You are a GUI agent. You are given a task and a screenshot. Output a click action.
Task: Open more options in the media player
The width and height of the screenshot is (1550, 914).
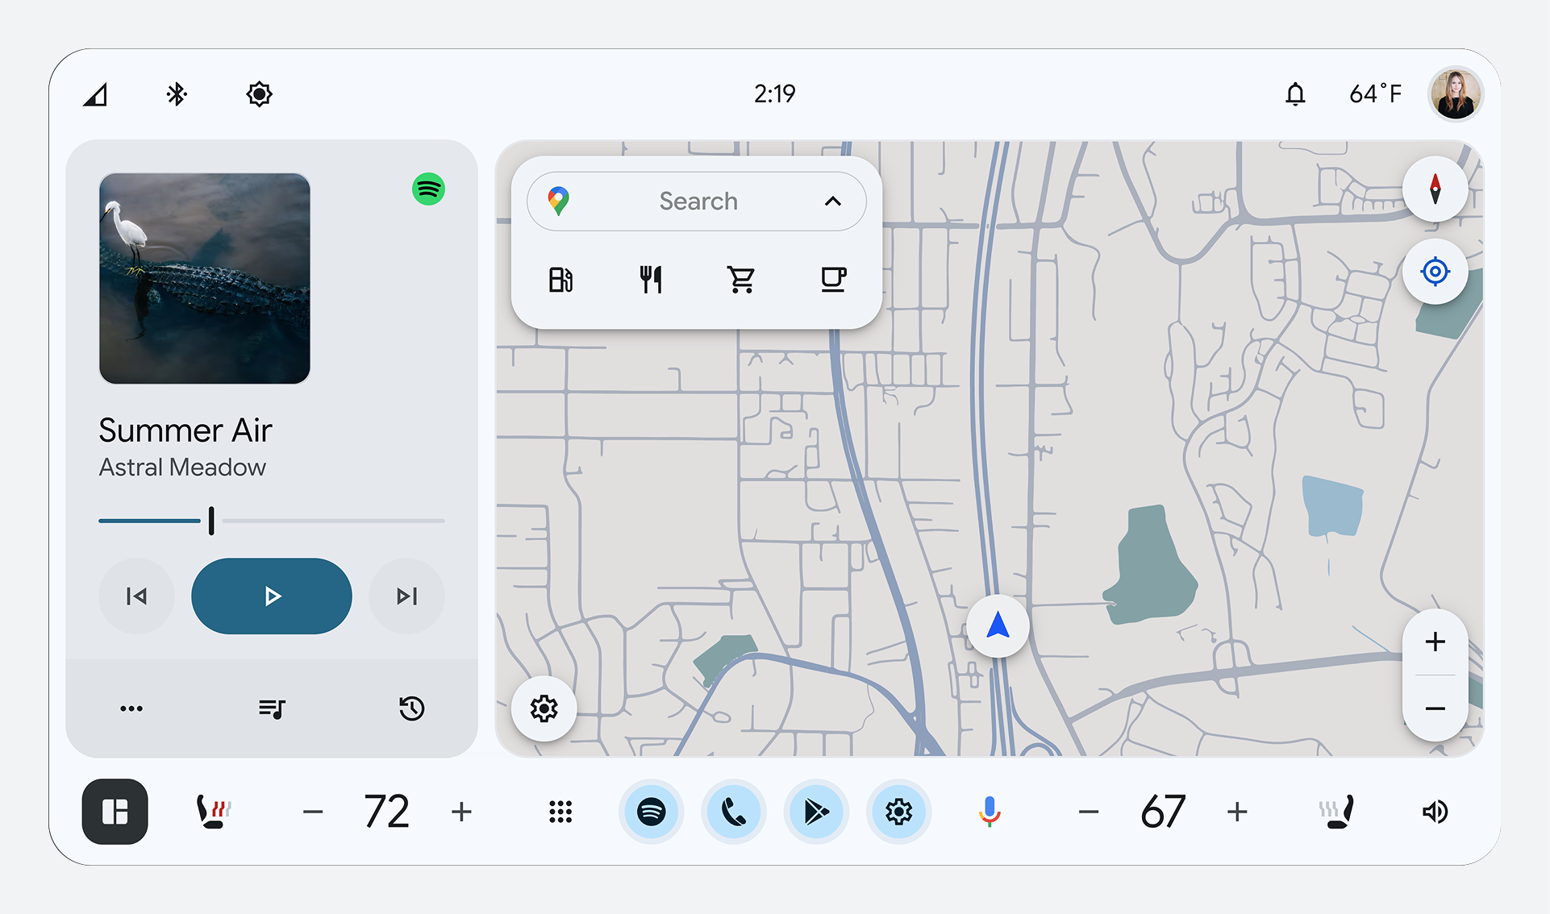tap(131, 708)
